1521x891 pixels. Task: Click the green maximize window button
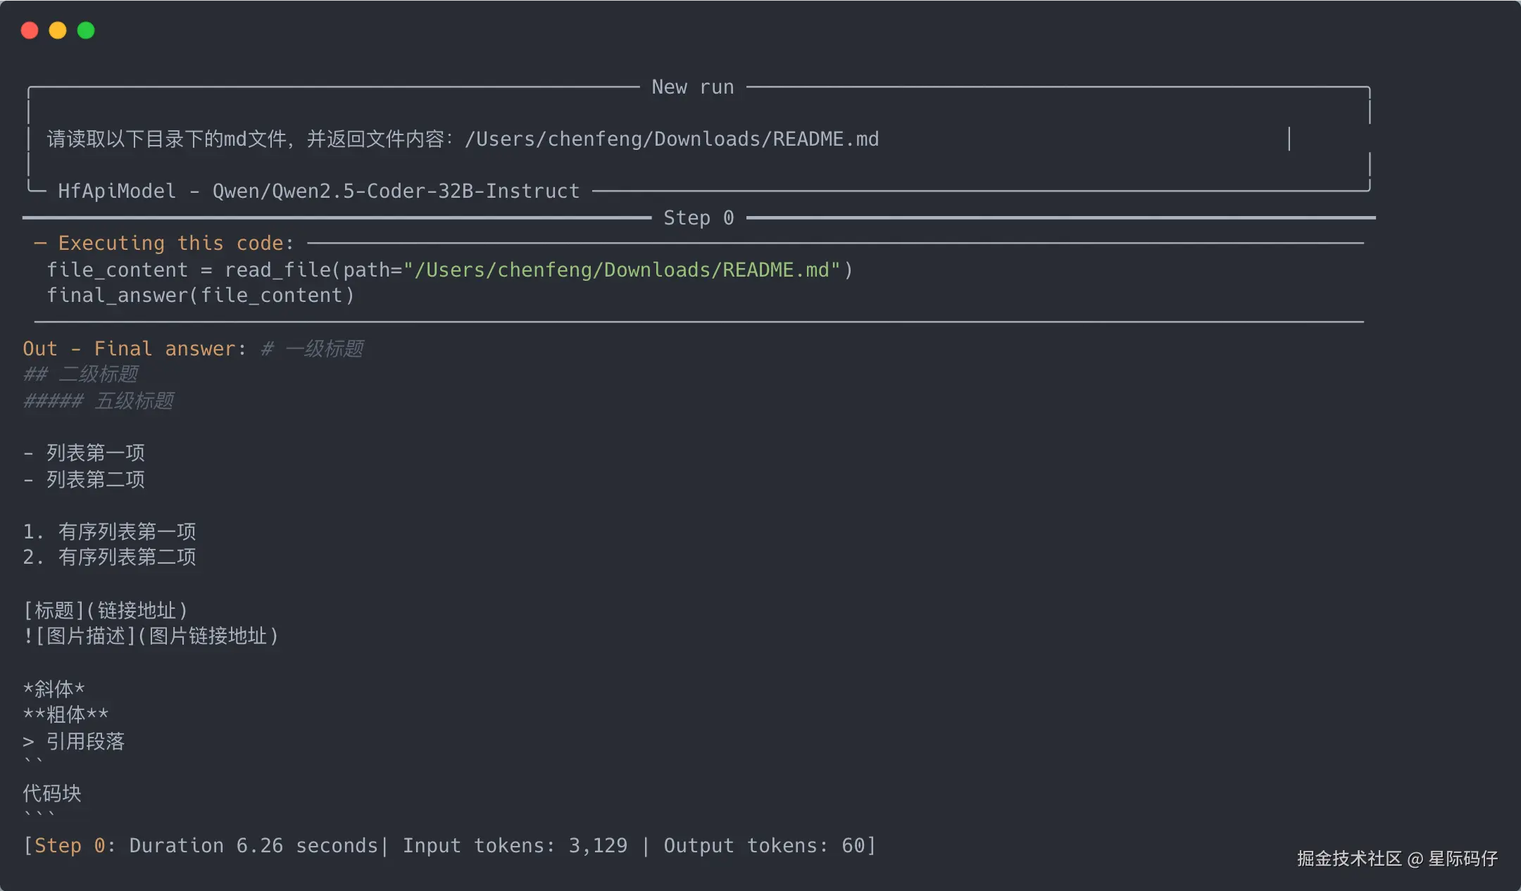point(86,30)
